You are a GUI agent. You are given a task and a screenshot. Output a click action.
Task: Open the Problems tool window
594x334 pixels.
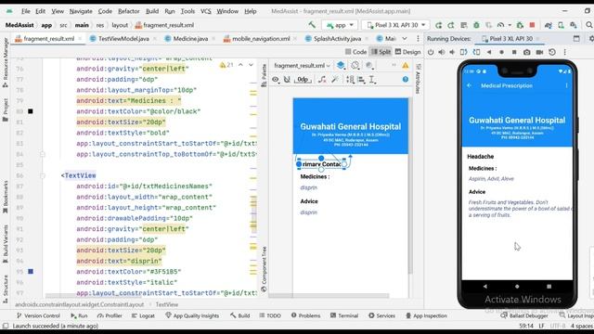305,315
